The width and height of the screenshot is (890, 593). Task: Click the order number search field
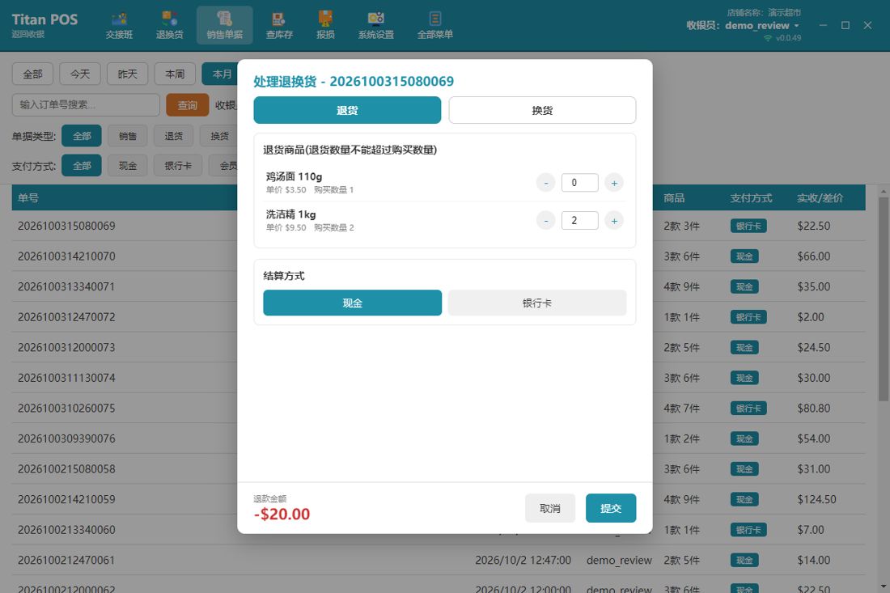(x=86, y=105)
